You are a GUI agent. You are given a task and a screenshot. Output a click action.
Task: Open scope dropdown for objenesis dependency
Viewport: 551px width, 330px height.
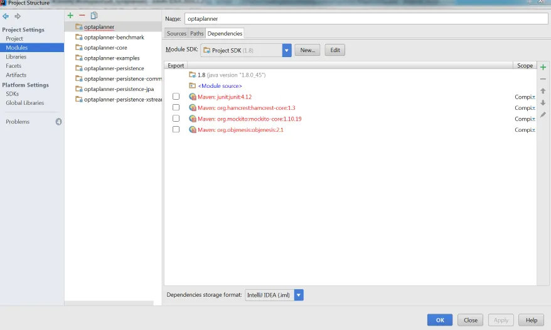[x=533, y=130]
